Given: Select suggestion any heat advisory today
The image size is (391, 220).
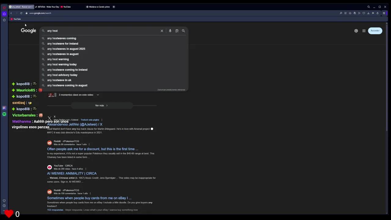Looking at the screenshot, I should pyautogui.click(x=114, y=75).
